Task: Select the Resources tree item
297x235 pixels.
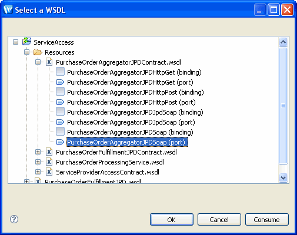Action: click(59, 52)
